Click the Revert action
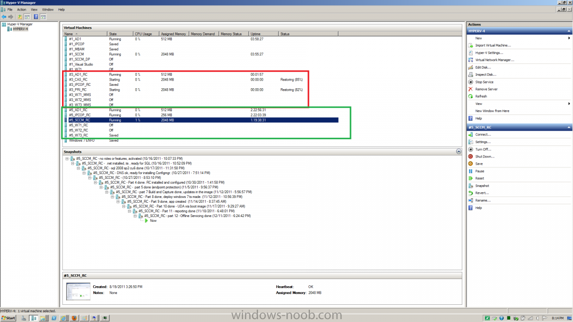573x322 pixels. [x=482, y=193]
